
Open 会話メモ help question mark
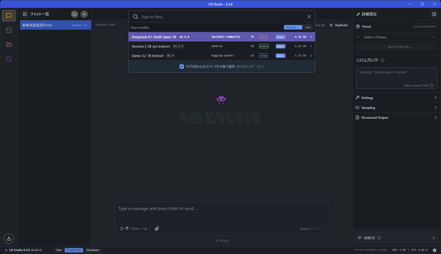[379, 238]
